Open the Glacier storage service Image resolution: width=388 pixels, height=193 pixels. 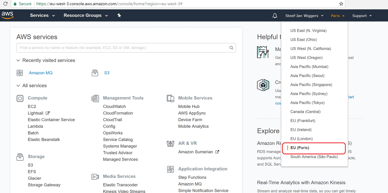click(x=35, y=178)
